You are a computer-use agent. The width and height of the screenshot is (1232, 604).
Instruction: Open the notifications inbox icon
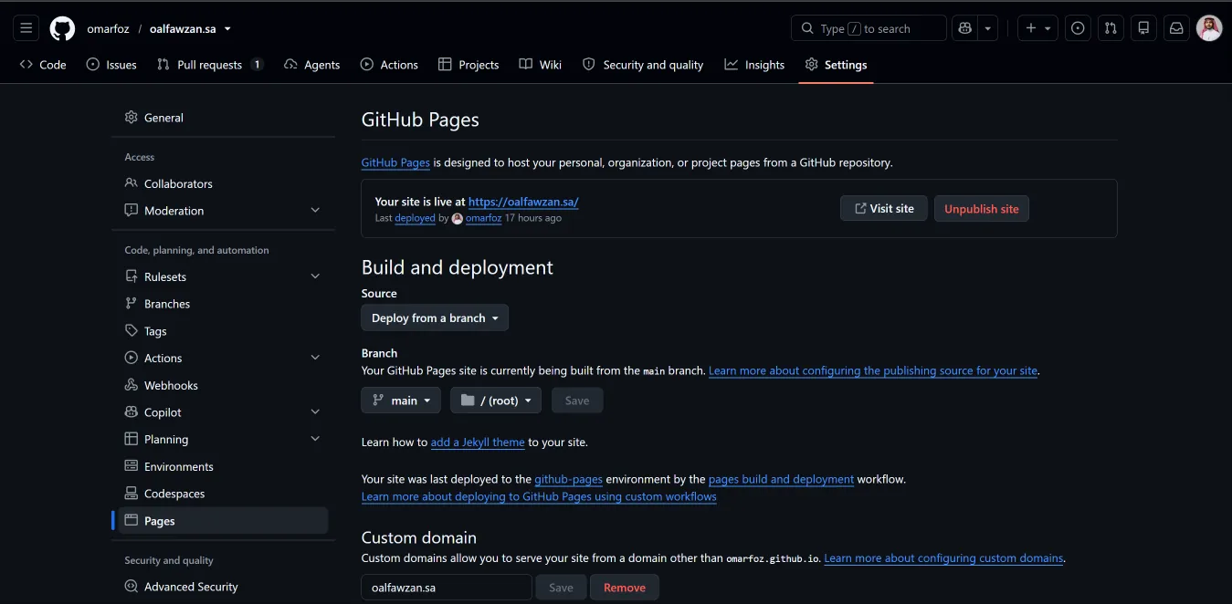point(1176,28)
